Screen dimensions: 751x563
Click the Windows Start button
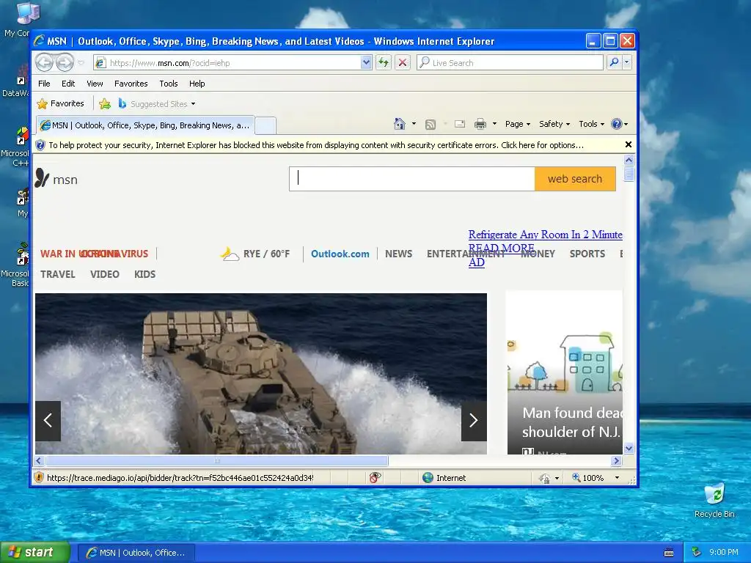[34, 553]
